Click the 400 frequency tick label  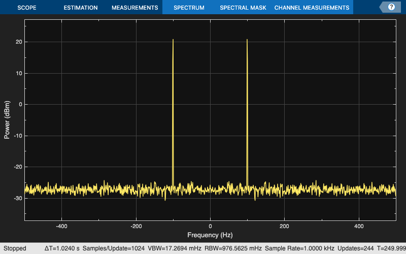tap(359, 226)
